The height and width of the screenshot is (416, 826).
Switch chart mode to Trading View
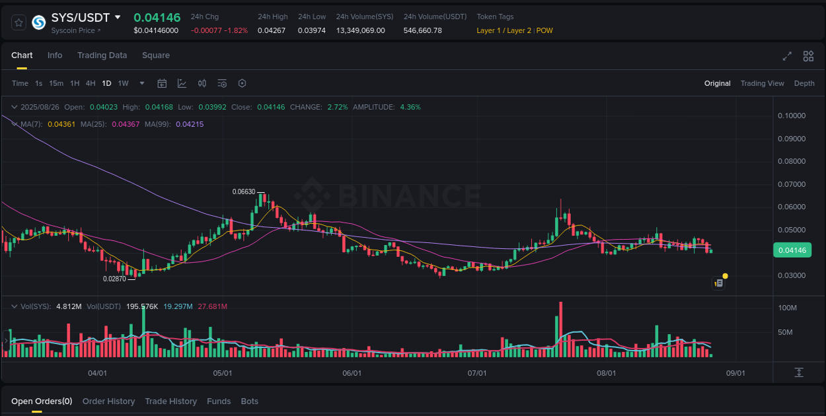click(762, 83)
